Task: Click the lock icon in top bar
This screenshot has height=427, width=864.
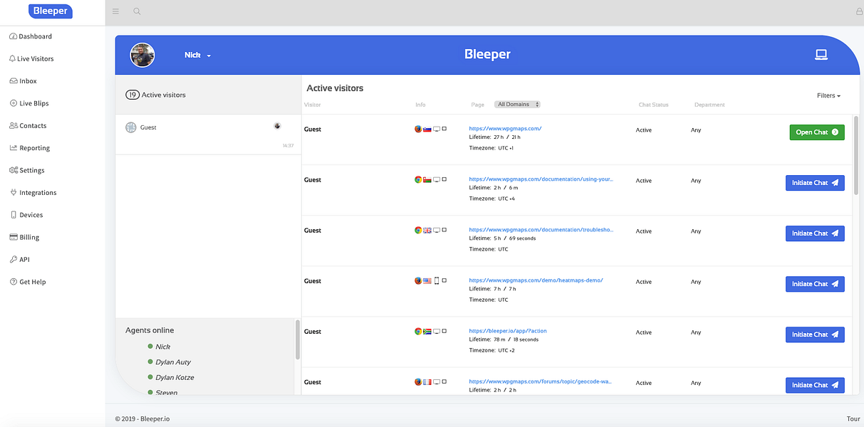Action: [x=859, y=11]
